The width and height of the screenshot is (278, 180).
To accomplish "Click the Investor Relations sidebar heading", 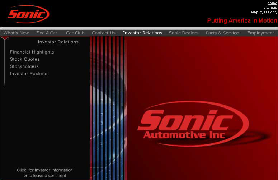I will [58, 42].
